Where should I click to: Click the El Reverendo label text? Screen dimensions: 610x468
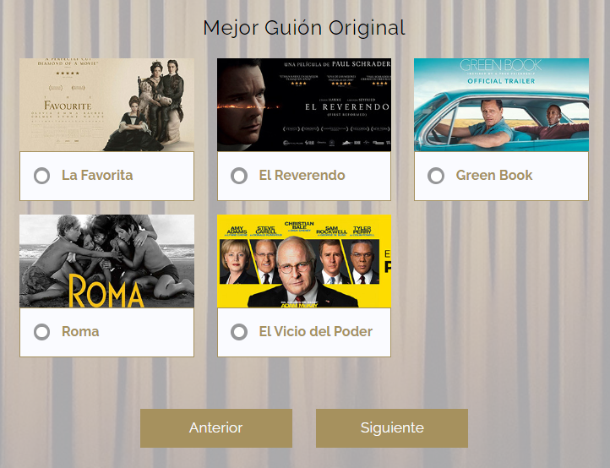pyautogui.click(x=302, y=176)
